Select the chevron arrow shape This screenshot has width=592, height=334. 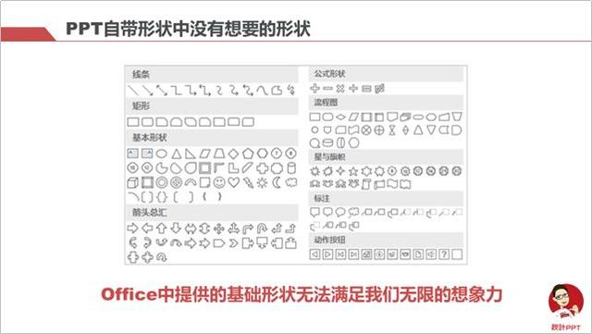(x=233, y=243)
